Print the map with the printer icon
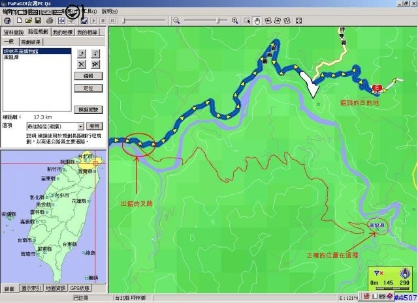Screen dimensions: 418x303 pos(50,20)
